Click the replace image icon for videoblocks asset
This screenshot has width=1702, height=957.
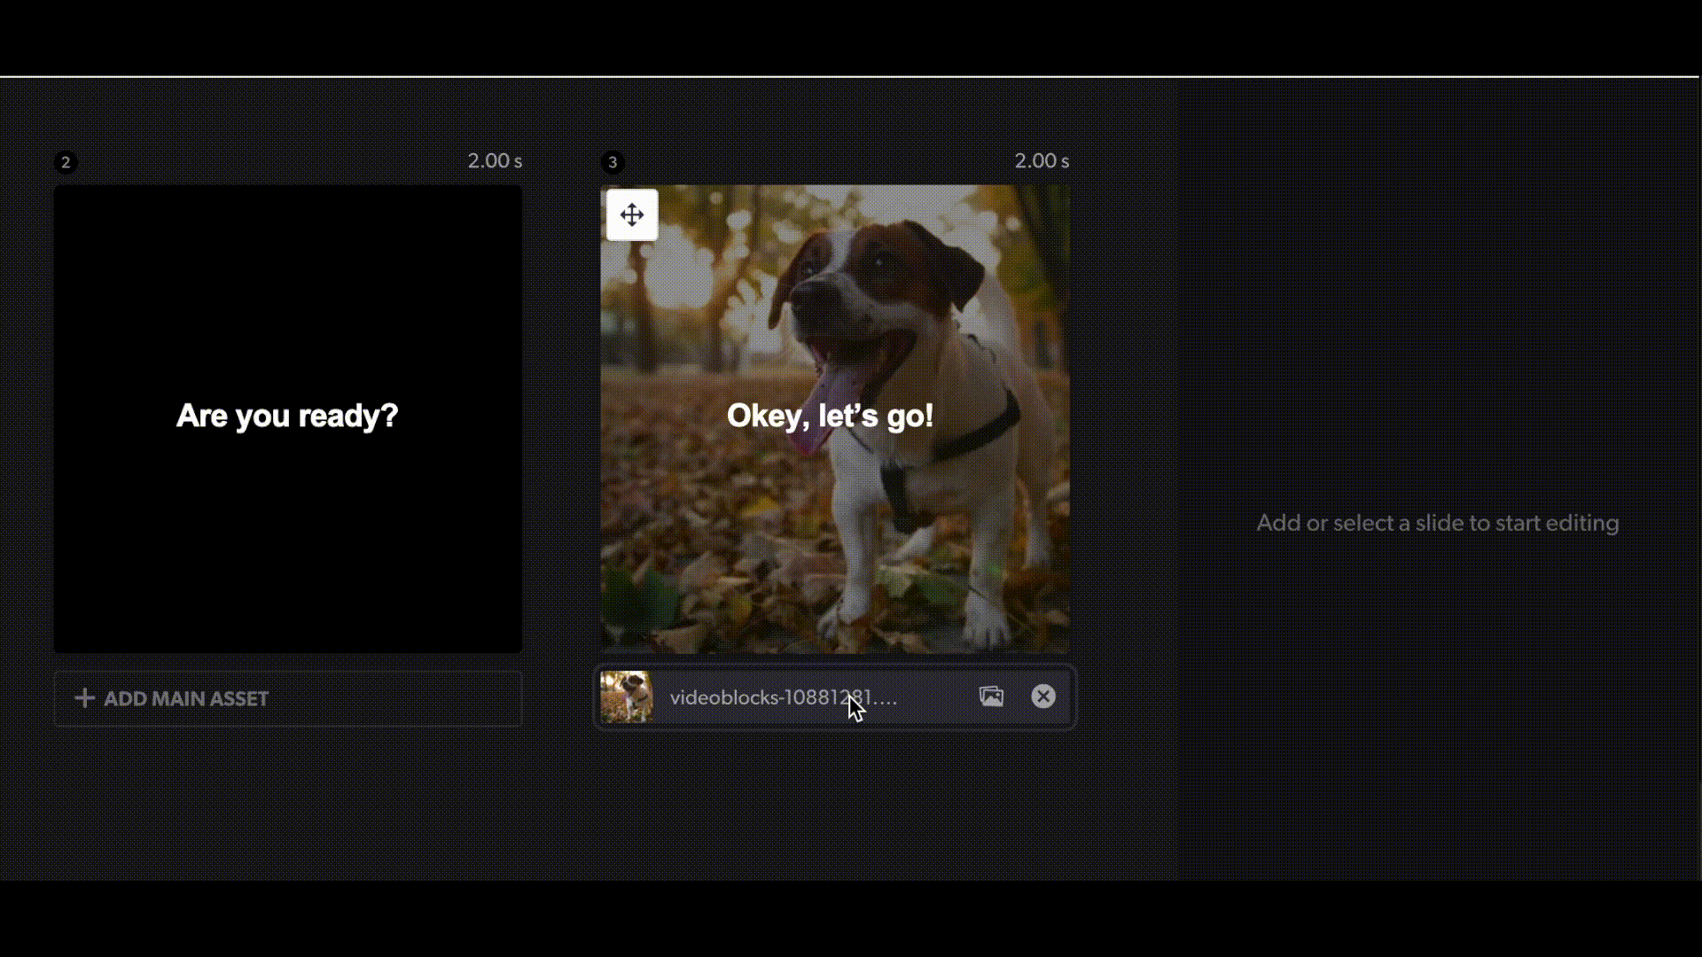click(x=991, y=696)
